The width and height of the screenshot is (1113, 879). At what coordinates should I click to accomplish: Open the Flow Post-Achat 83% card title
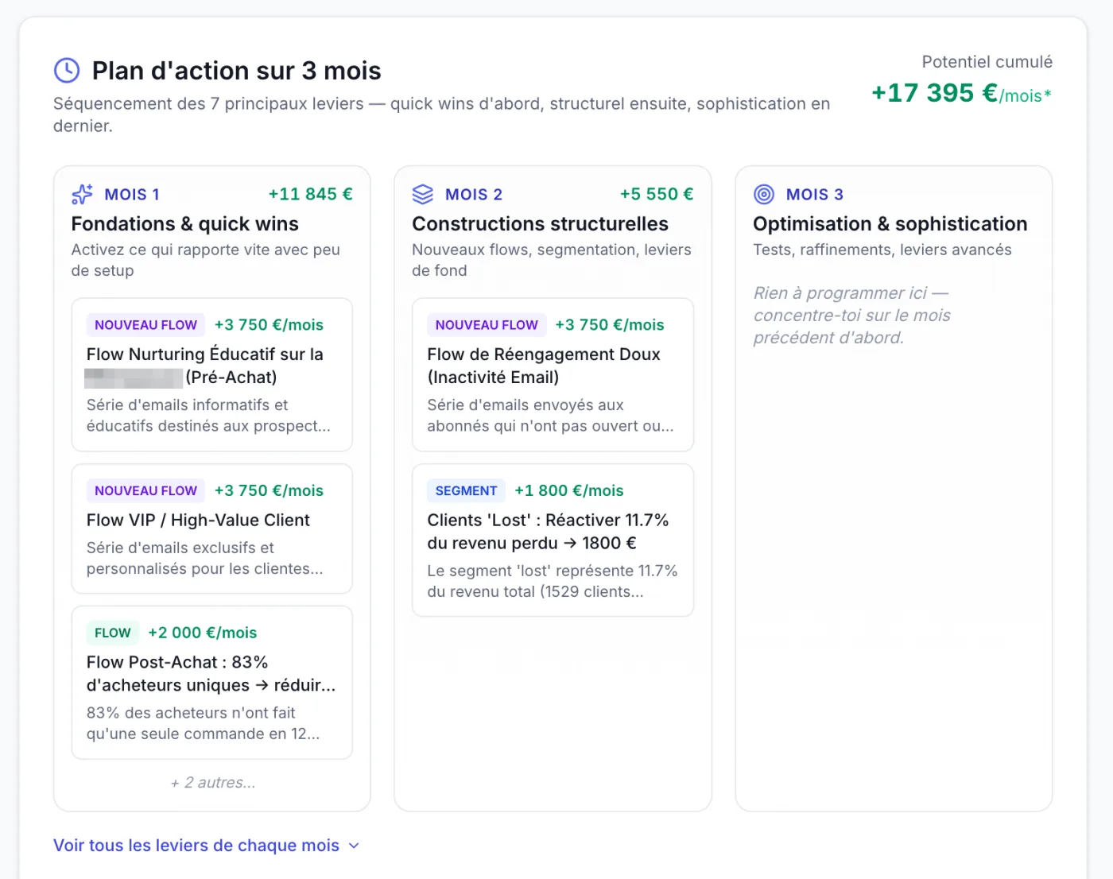[x=211, y=673]
